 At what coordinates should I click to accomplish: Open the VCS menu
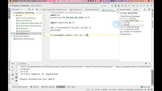58,1
